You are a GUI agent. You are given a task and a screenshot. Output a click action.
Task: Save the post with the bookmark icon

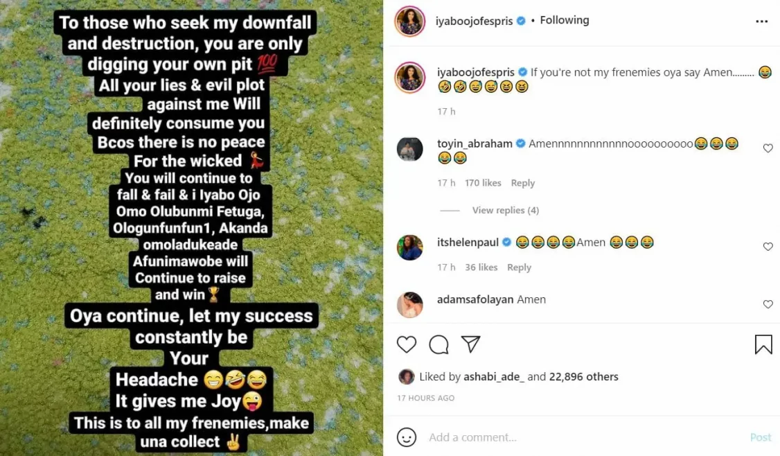(763, 344)
